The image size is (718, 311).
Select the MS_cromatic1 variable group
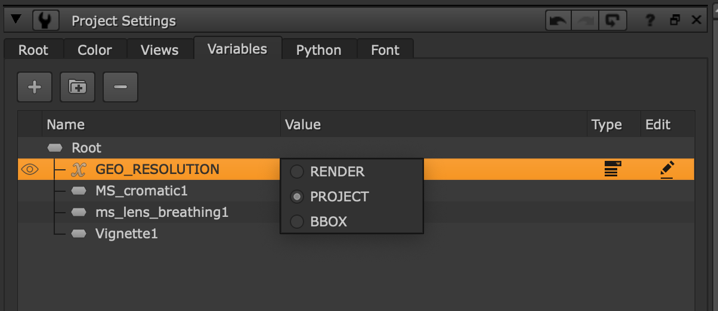pos(141,191)
